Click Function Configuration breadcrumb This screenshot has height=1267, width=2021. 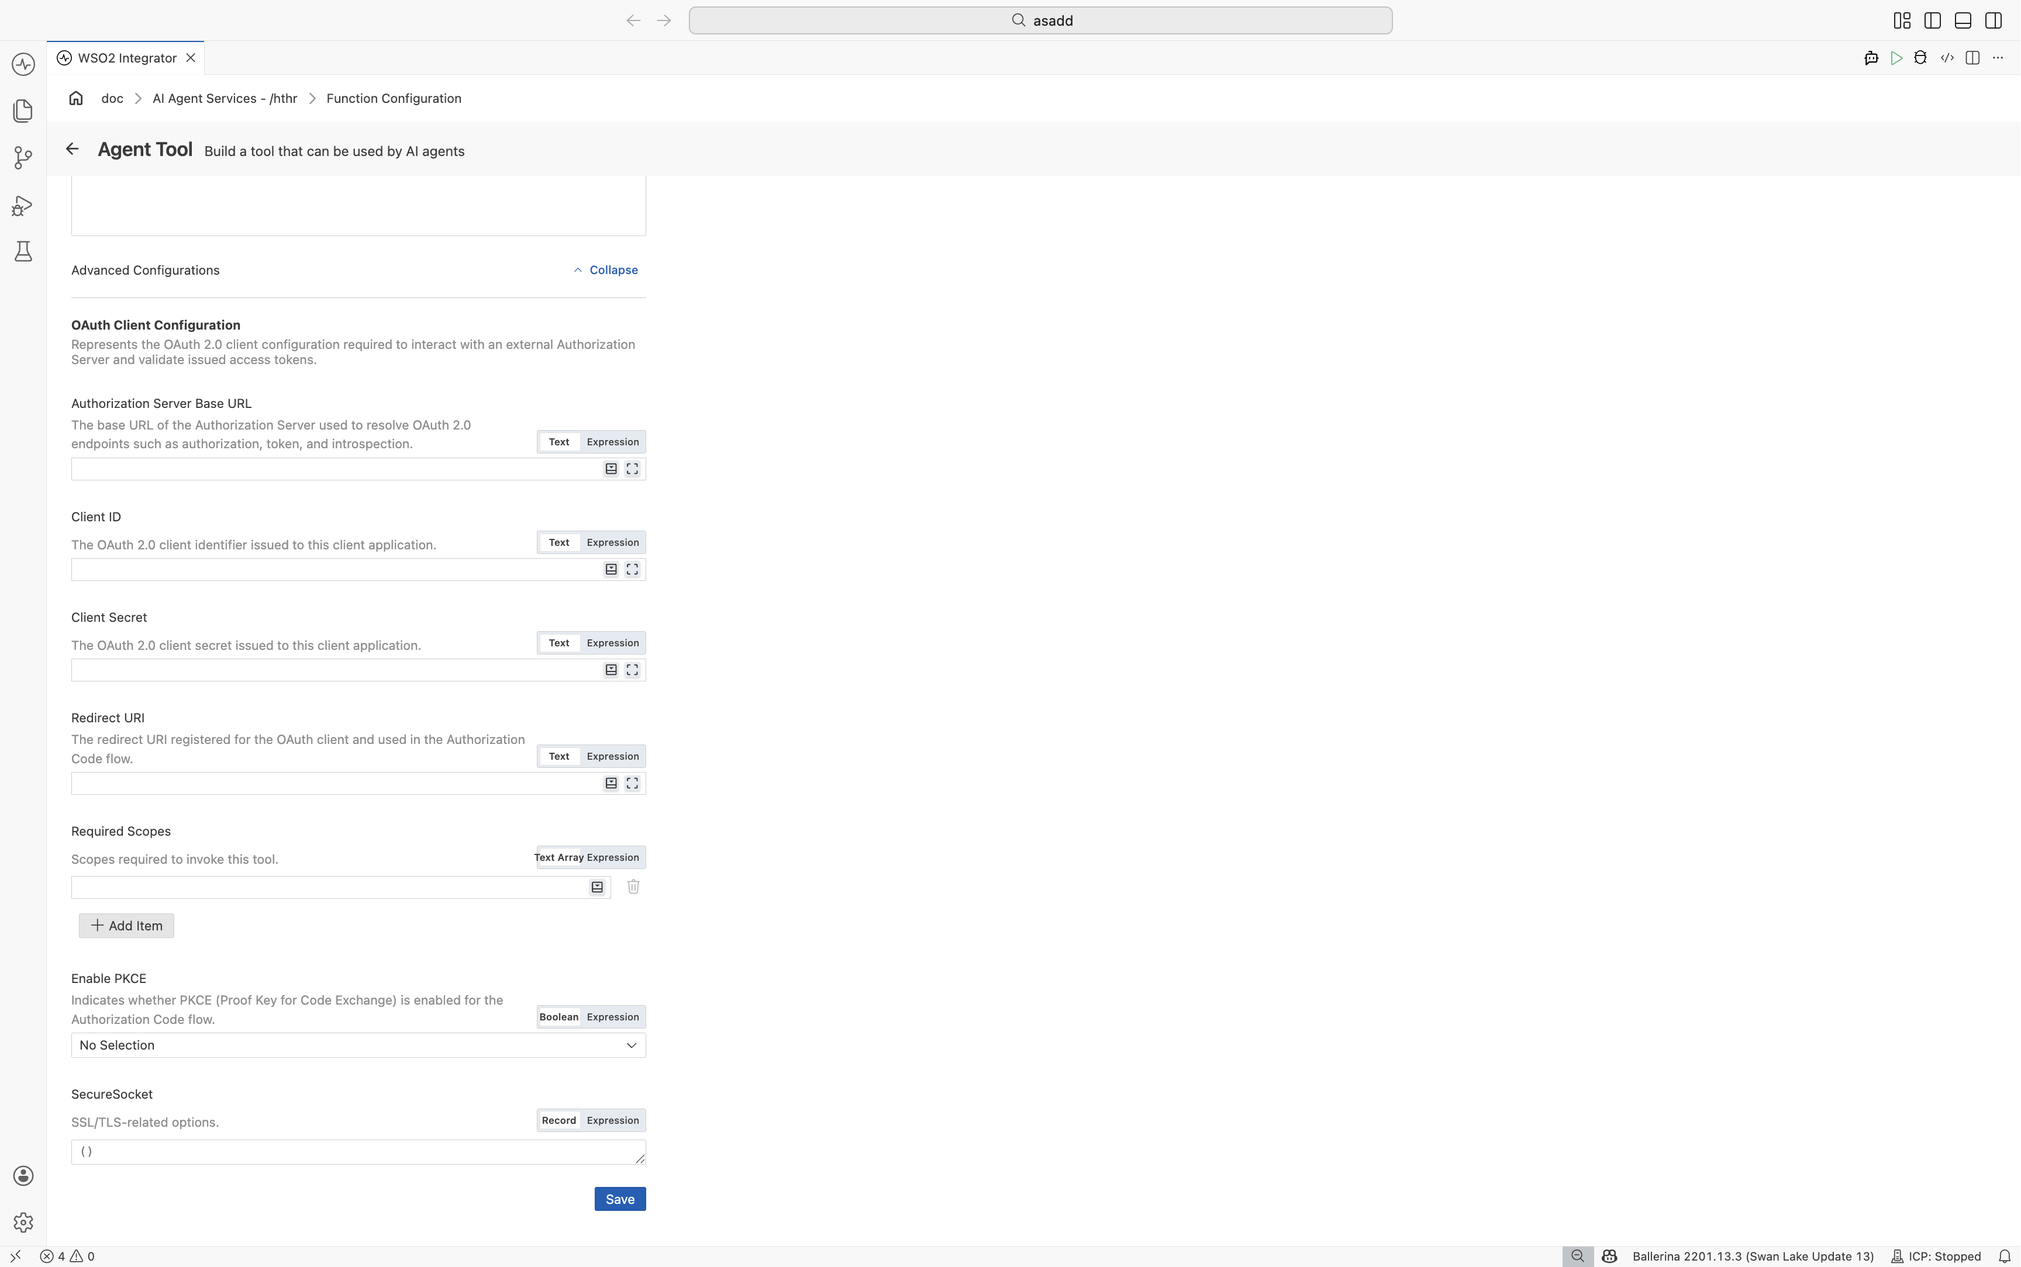click(394, 98)
